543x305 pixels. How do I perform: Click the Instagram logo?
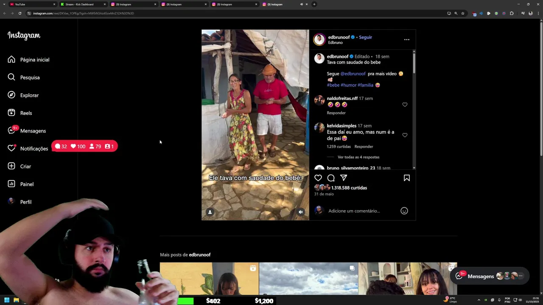pos(24,36)
